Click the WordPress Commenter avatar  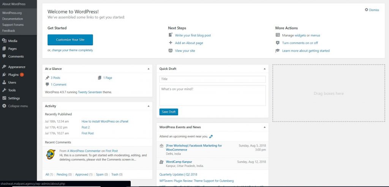(51, 154)
